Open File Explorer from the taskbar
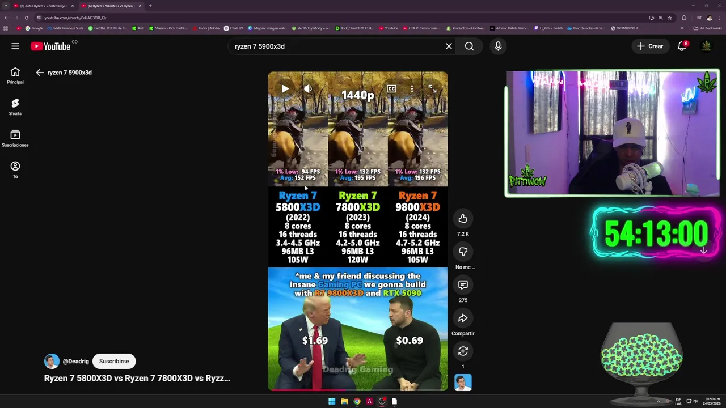Image resolution: width=726 pixels, height=408 pixels. (344, 401)
